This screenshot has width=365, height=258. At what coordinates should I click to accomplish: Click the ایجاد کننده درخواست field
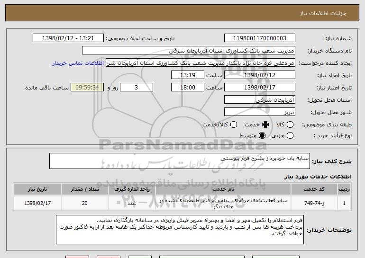[201, 62]
